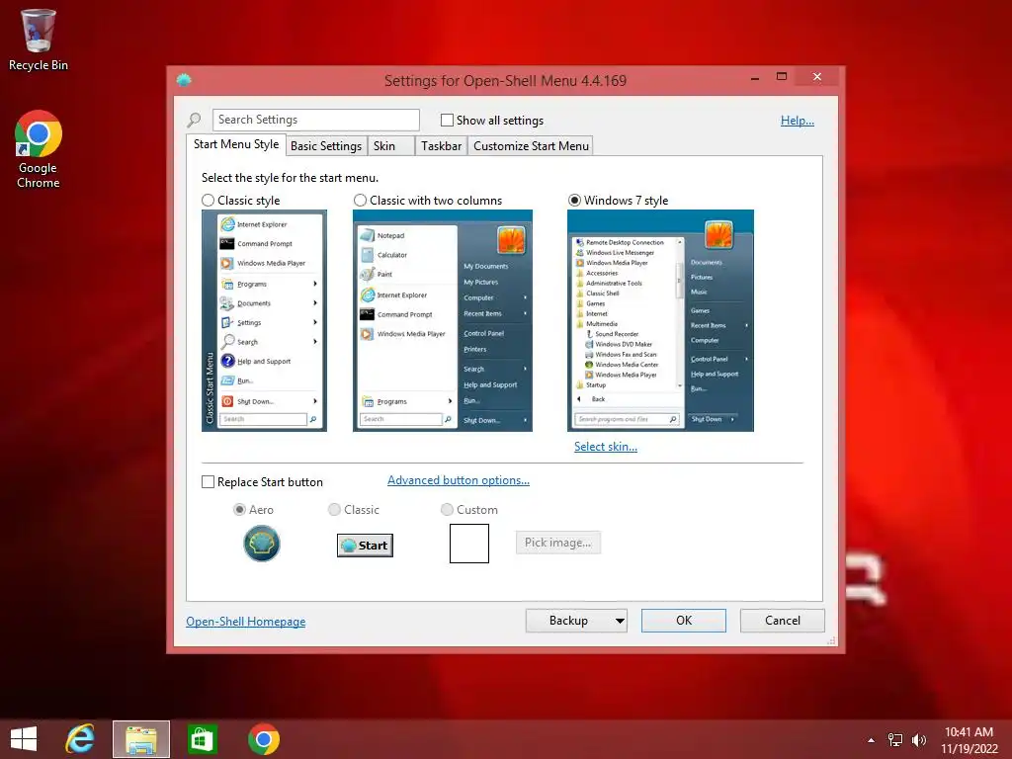1012x759 pixels.
Task: Click the Aero shell start button image
Action: (x=261, y=543)
